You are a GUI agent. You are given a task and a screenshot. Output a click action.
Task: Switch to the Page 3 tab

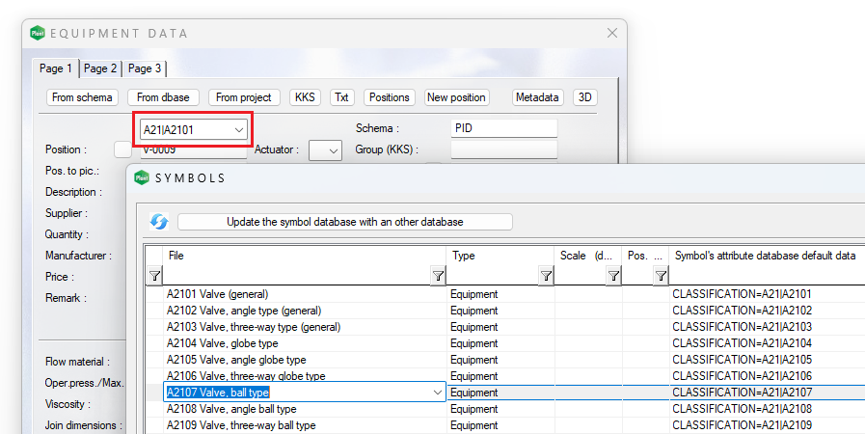[145, 68]
